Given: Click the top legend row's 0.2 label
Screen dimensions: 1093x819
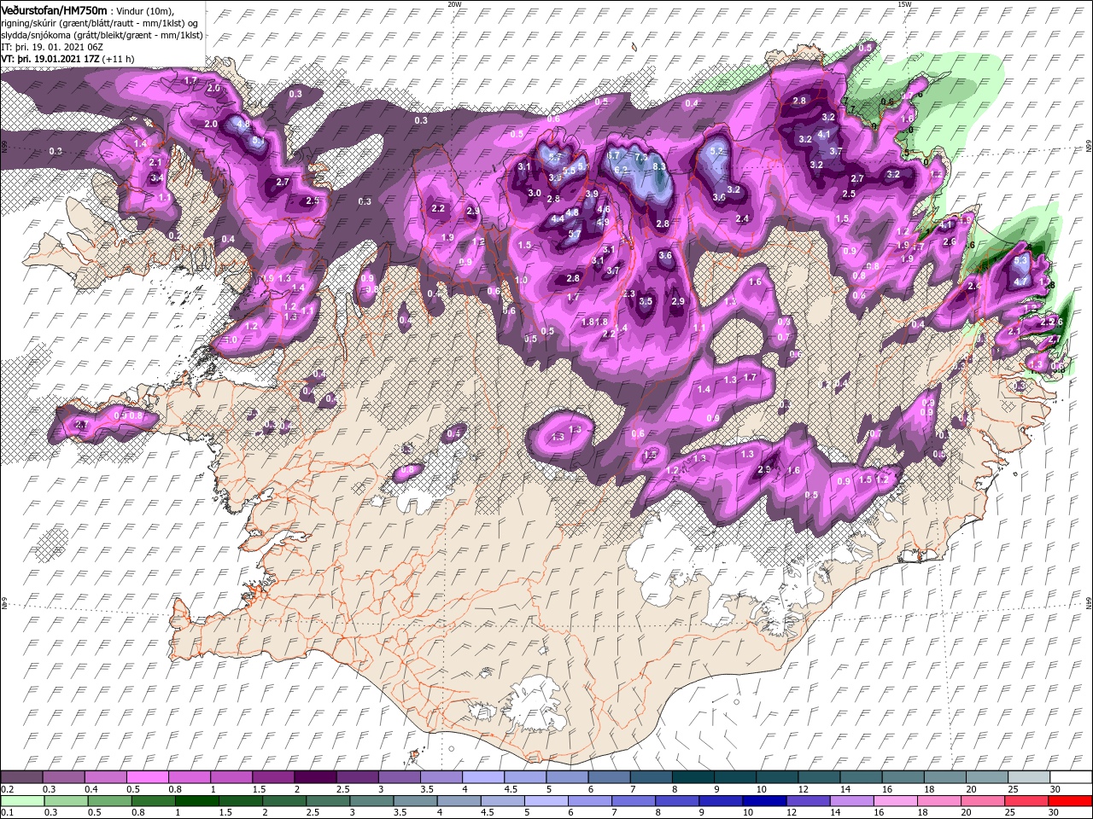Looking at the screenshot, I should pyautogui.click(x=6, y=790).
